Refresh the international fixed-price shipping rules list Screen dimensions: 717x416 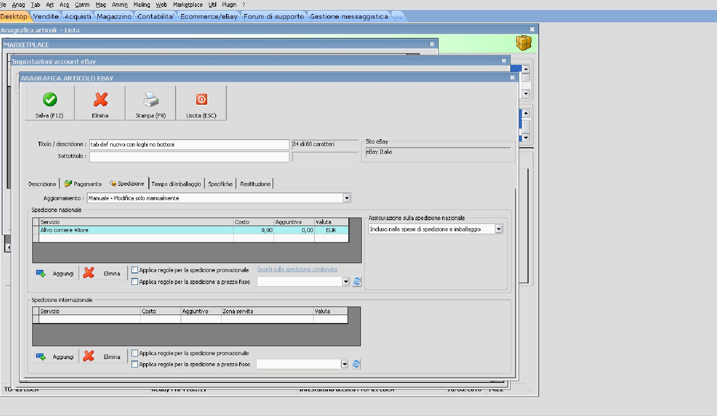click(x=356, y=364)
